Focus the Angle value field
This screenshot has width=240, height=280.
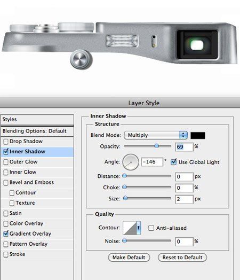point(152,162)
